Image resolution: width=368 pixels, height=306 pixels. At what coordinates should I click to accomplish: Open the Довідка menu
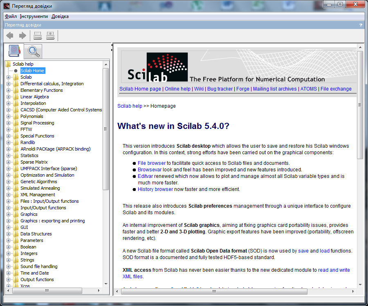[x=60, y=16]
